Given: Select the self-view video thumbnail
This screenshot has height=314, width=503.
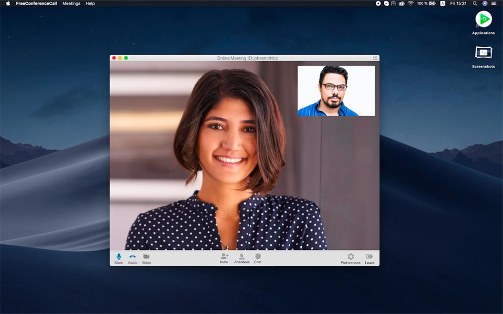Looking at the screenshot, I should tap(336, 91).
